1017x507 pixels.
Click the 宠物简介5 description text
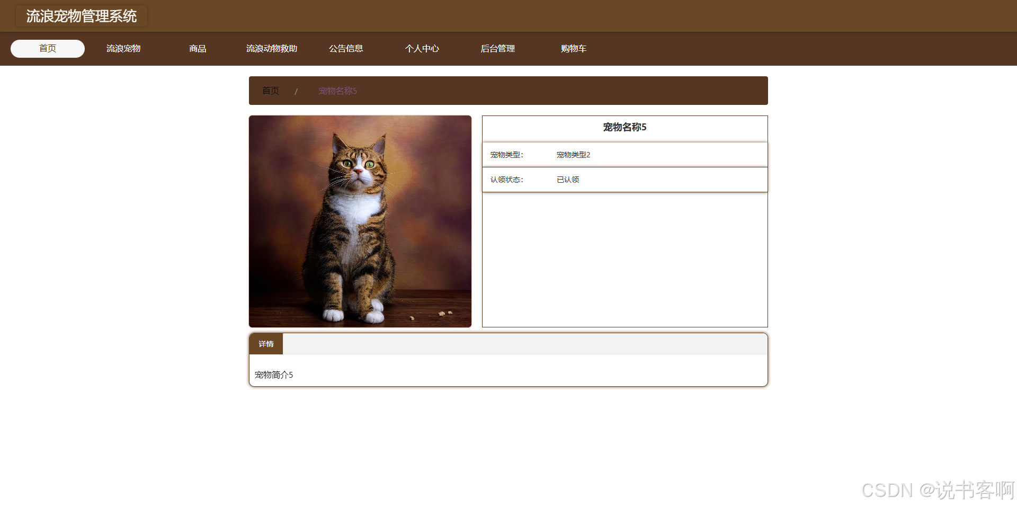click(274, 375)
